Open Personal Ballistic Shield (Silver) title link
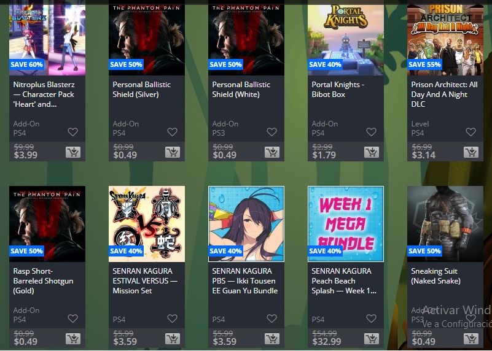The image size is (492, 351). [142, 90]
